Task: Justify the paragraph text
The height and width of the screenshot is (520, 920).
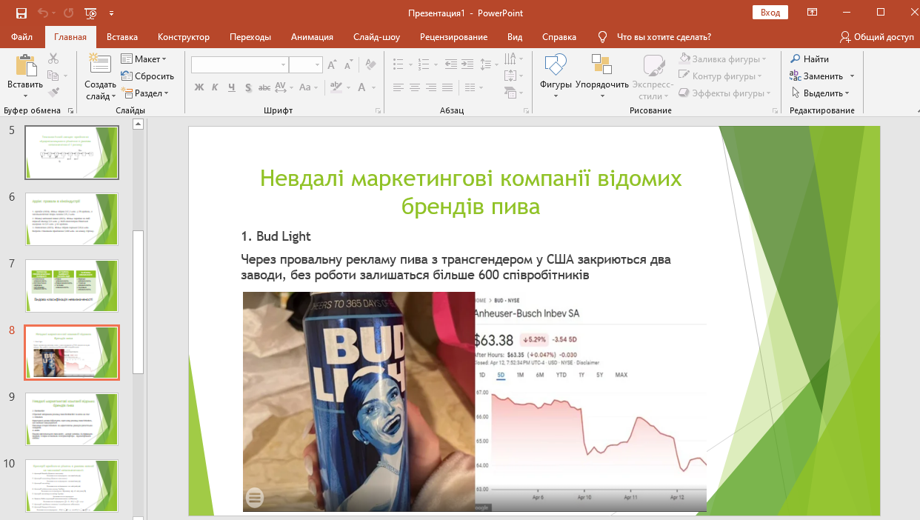Action: 447,87
